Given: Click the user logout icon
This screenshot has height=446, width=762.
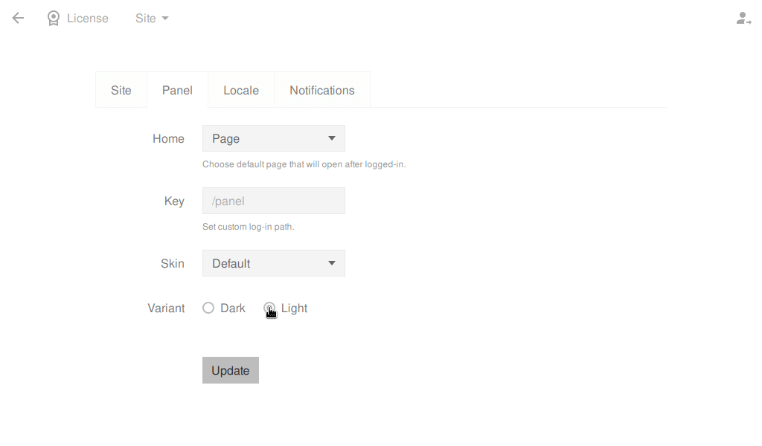Looking at the screenshot, I should (x=743, y=19).
